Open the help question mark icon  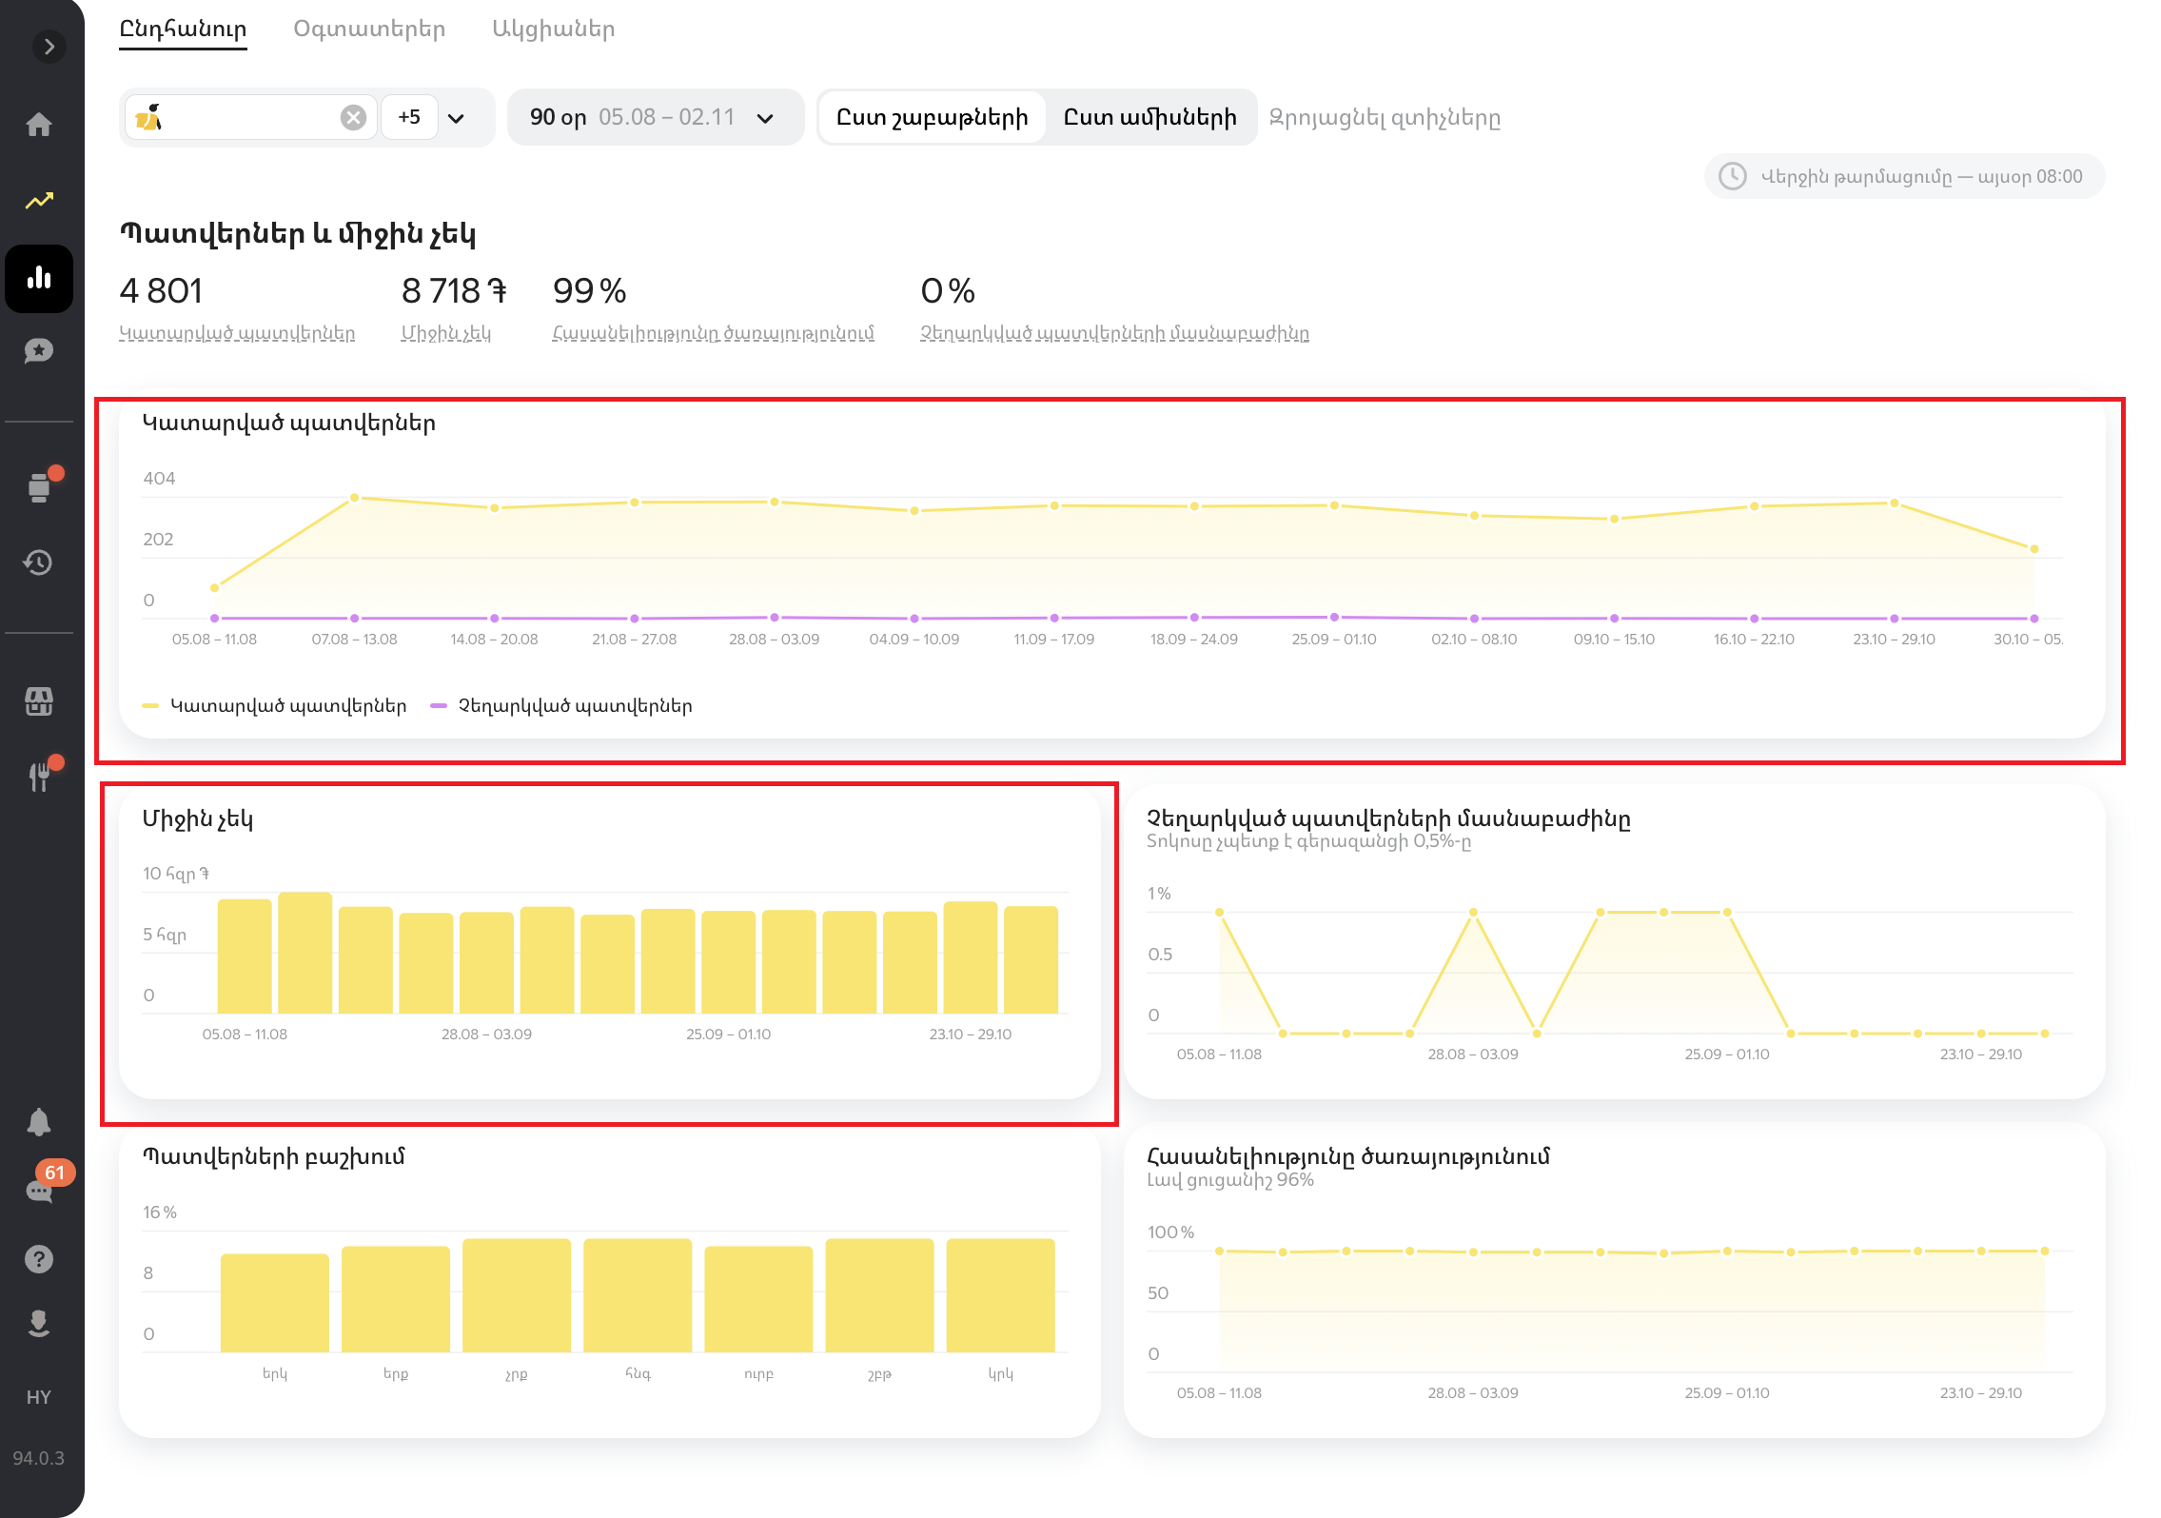point(39,1259)
